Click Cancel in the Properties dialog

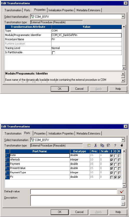[x=79, y=89]
